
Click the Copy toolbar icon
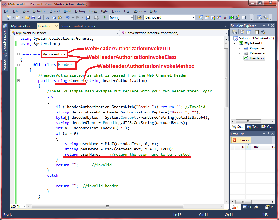53,17
